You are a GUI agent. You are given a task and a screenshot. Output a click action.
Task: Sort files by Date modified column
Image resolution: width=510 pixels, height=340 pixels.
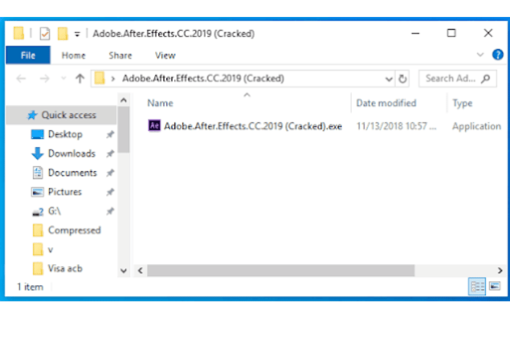point(386,103)
